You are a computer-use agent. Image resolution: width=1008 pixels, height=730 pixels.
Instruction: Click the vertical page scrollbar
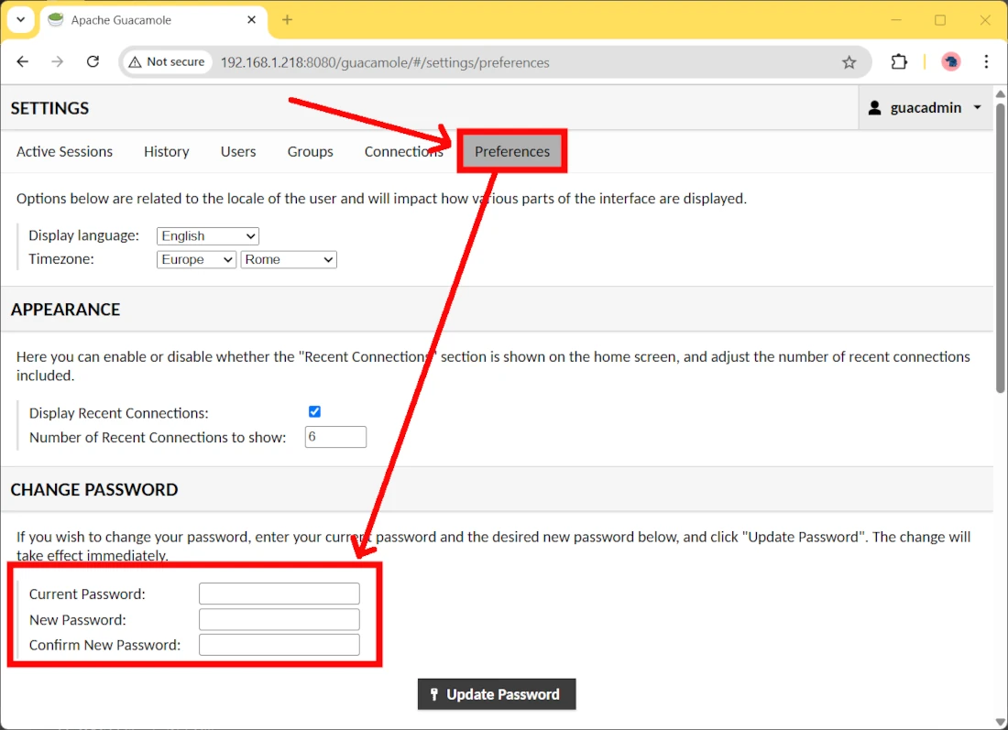pyautogui.click(x=1000, y=247)
